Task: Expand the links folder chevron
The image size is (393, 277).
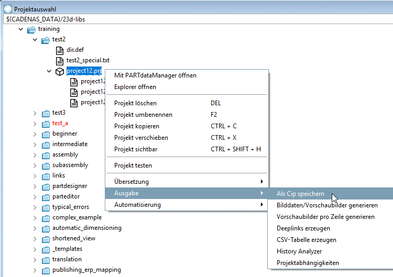Action: click(35, 176)
